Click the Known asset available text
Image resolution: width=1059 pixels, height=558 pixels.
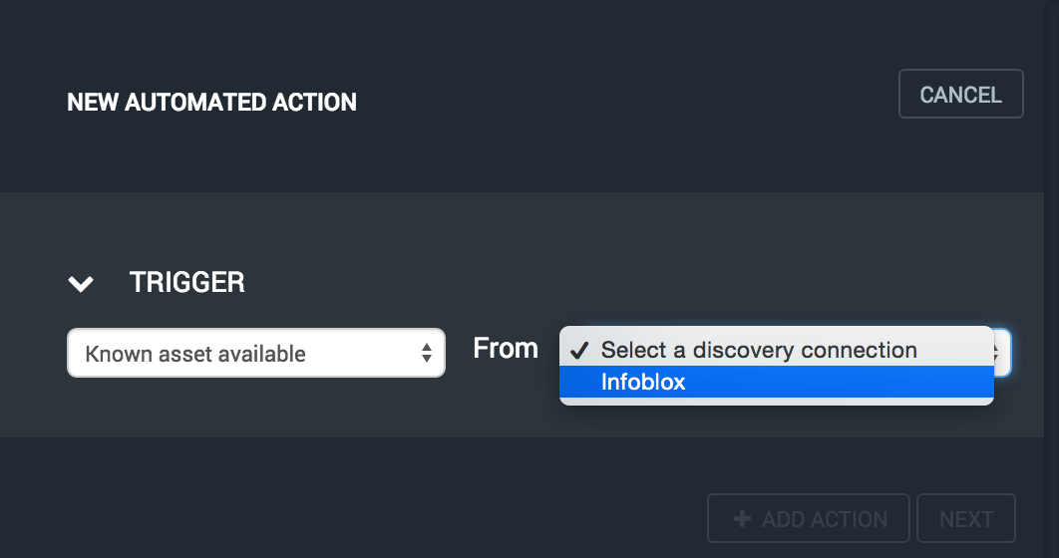[x=195, y=354]
